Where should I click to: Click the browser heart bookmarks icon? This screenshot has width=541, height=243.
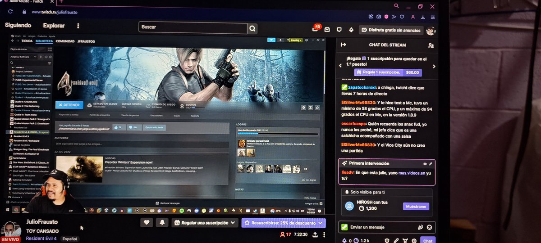[402, 17]
